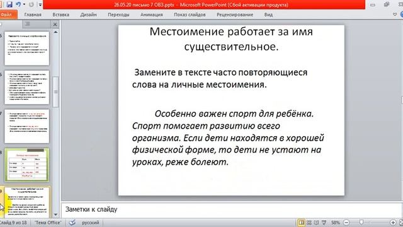Open the Вид ribbon tab
The width and height of the screenshot is (403, 227).
tap(268, 15)
